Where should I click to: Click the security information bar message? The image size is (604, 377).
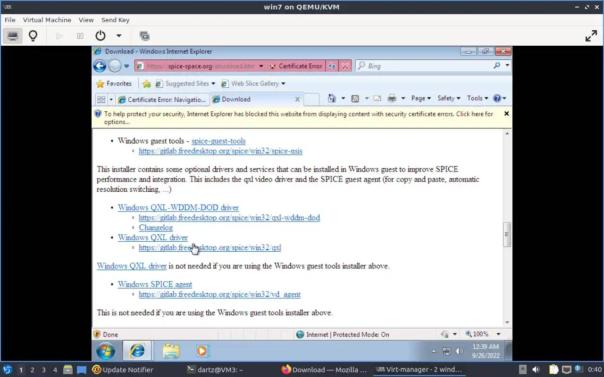click(298, 118)
